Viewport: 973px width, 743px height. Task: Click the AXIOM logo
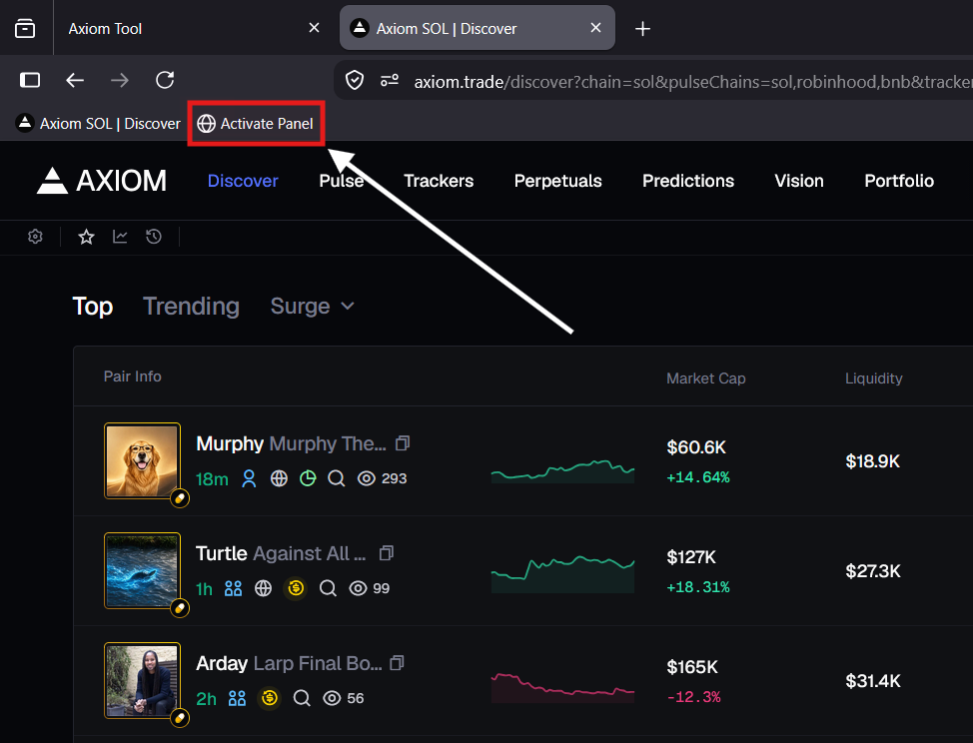pyautogui.click(x=101, y=181)
